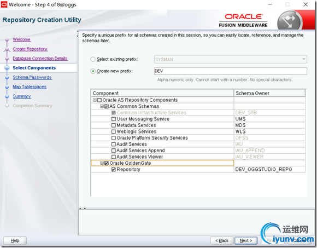Open Database Connection Details step
Screen dimensions: 317x248
click(40, 59)
